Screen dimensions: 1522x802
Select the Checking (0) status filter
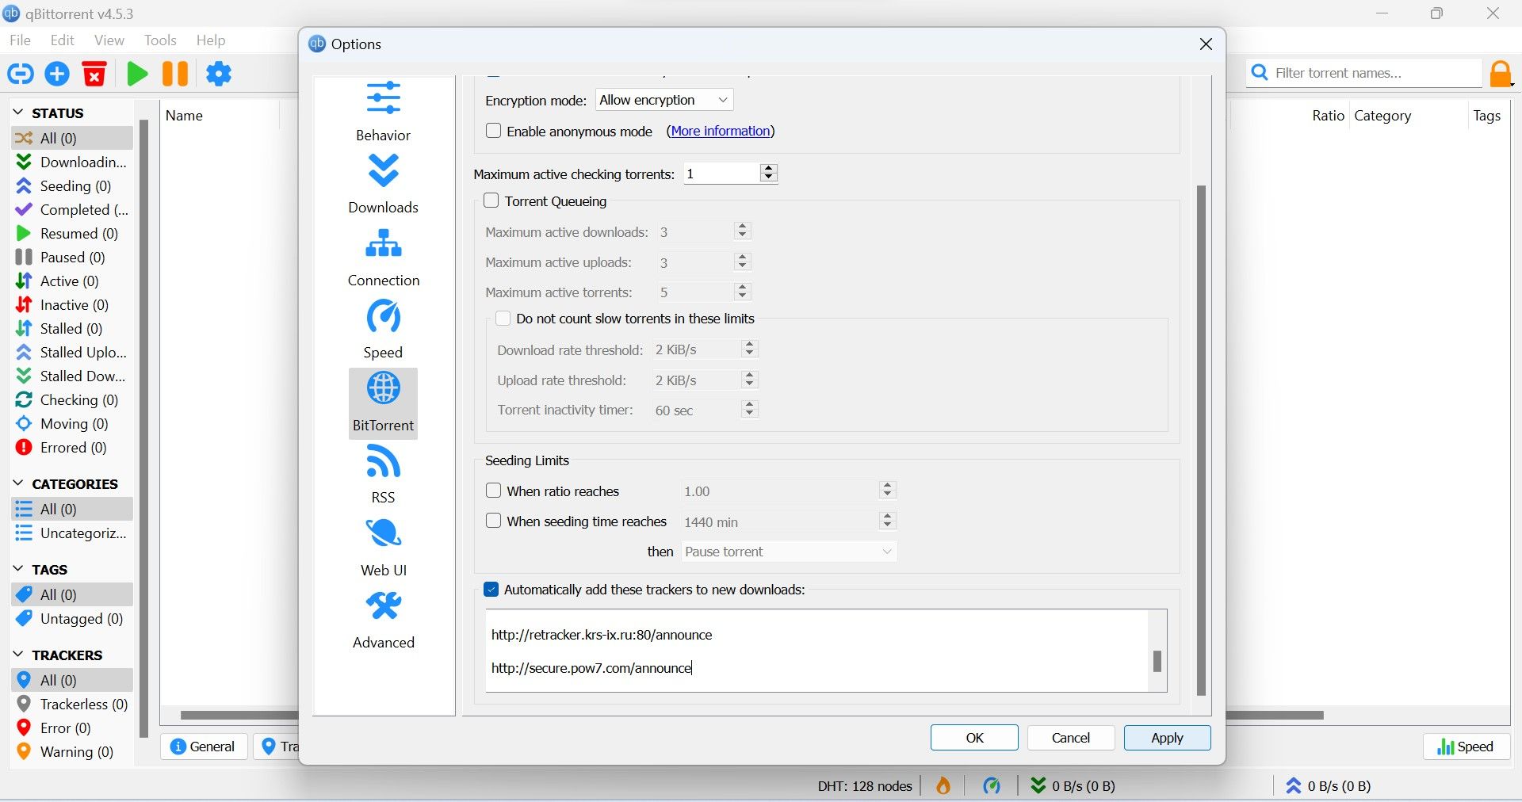(x=72, y=399)
